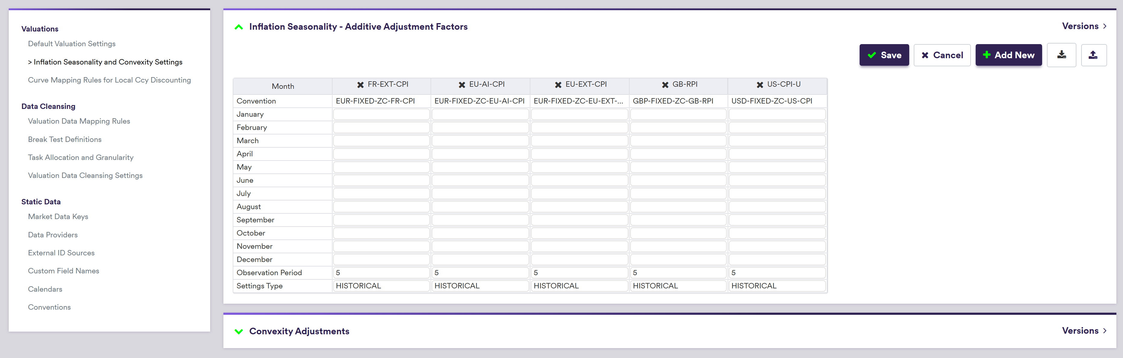Click the upload icon button
The width and height of the screenshot is (1123, 358).
point(1093,55)
